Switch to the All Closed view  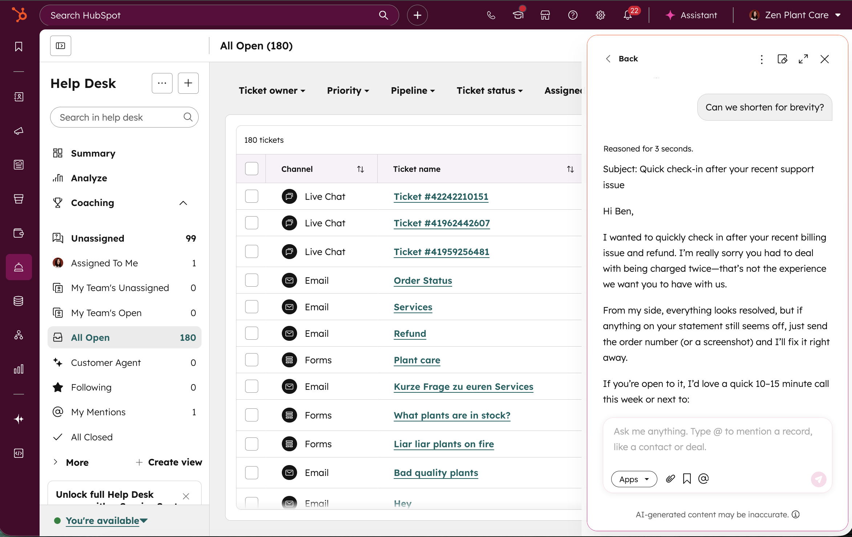(92, 437)
